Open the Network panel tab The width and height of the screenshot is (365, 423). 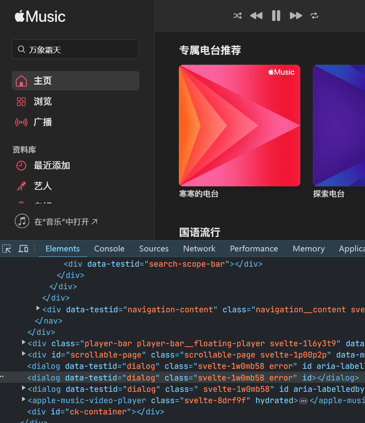click(x=199, y=248)
